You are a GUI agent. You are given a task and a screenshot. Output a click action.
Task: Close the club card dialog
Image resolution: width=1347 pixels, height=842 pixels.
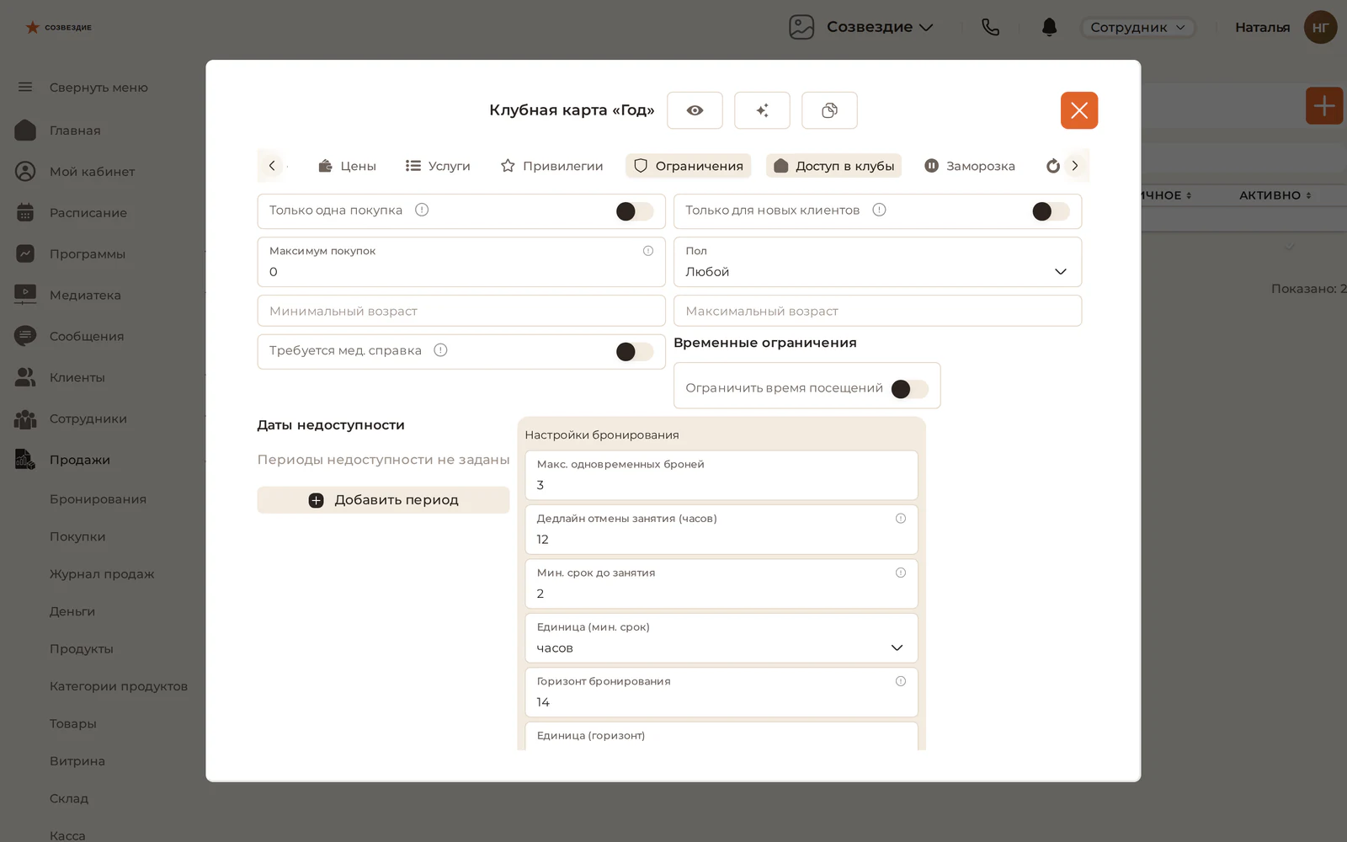click(x=1079, y=110)
